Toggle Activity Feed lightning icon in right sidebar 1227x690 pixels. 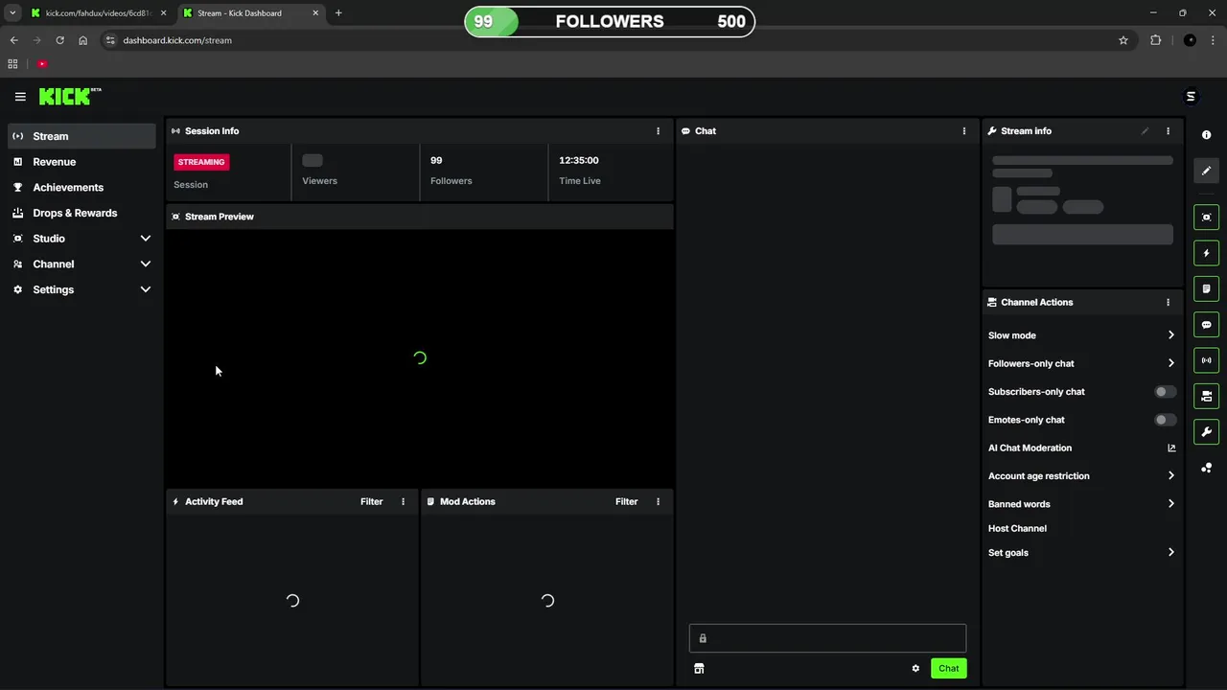pyautogui.click(x=1207, y=253)
